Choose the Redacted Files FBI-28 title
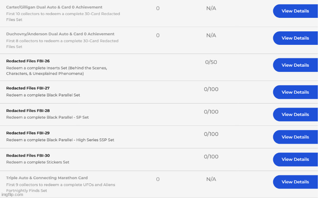Viewport: 325px width, 198px height. (x=28, y=111)
